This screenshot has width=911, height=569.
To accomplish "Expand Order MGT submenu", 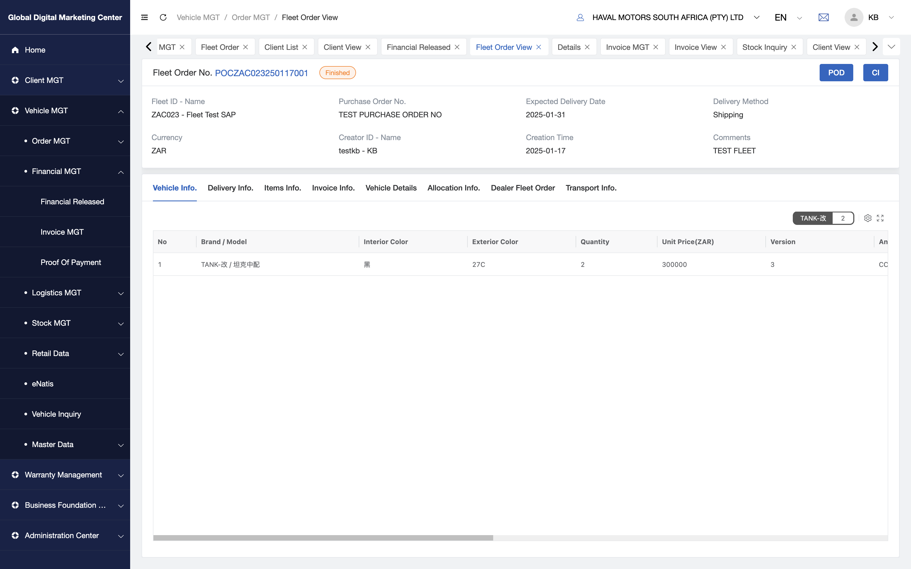I will coord(65,141).
